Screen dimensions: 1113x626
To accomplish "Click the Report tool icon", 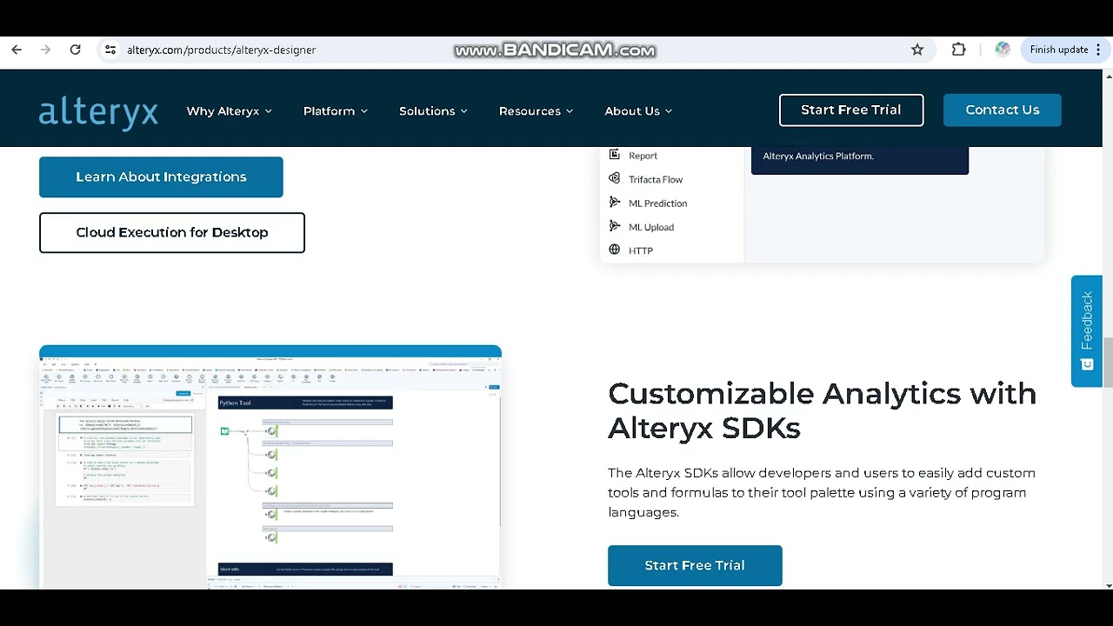I will [615, 155].
